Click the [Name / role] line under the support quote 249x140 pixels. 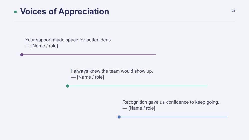coord(42,46)
